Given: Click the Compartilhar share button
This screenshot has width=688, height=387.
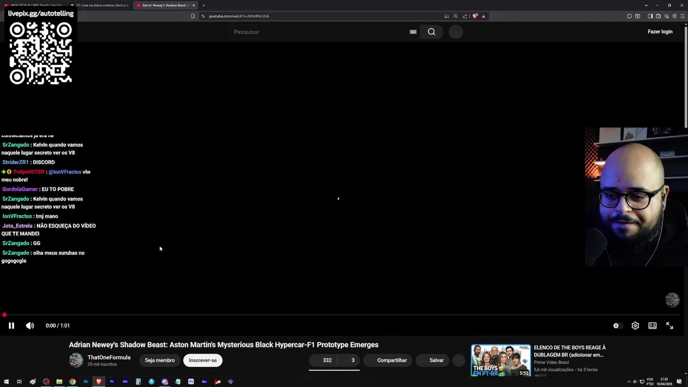Looking at the screenshot, I should 388,360.
